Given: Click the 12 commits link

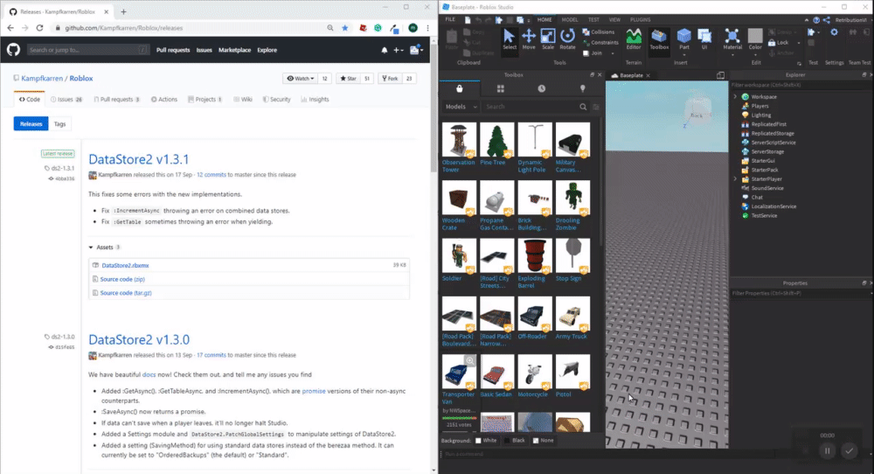Looking at the screenshot, I should pos(212,175).
